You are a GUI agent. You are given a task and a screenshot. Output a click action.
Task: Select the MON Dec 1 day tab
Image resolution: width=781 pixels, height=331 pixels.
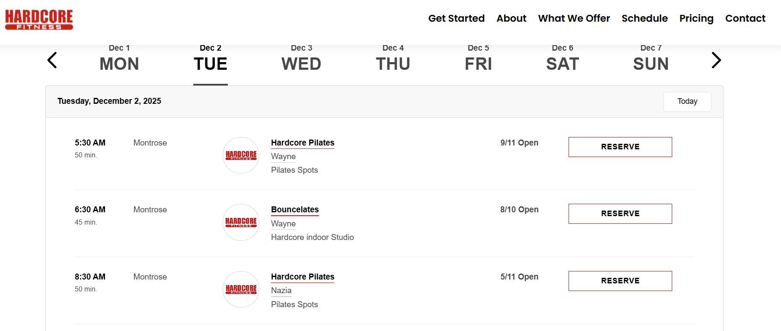pos(119,60)
